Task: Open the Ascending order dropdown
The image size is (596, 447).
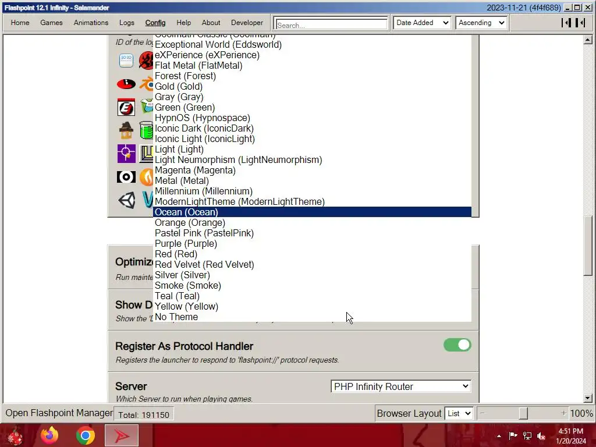Action: pos(481,23)
